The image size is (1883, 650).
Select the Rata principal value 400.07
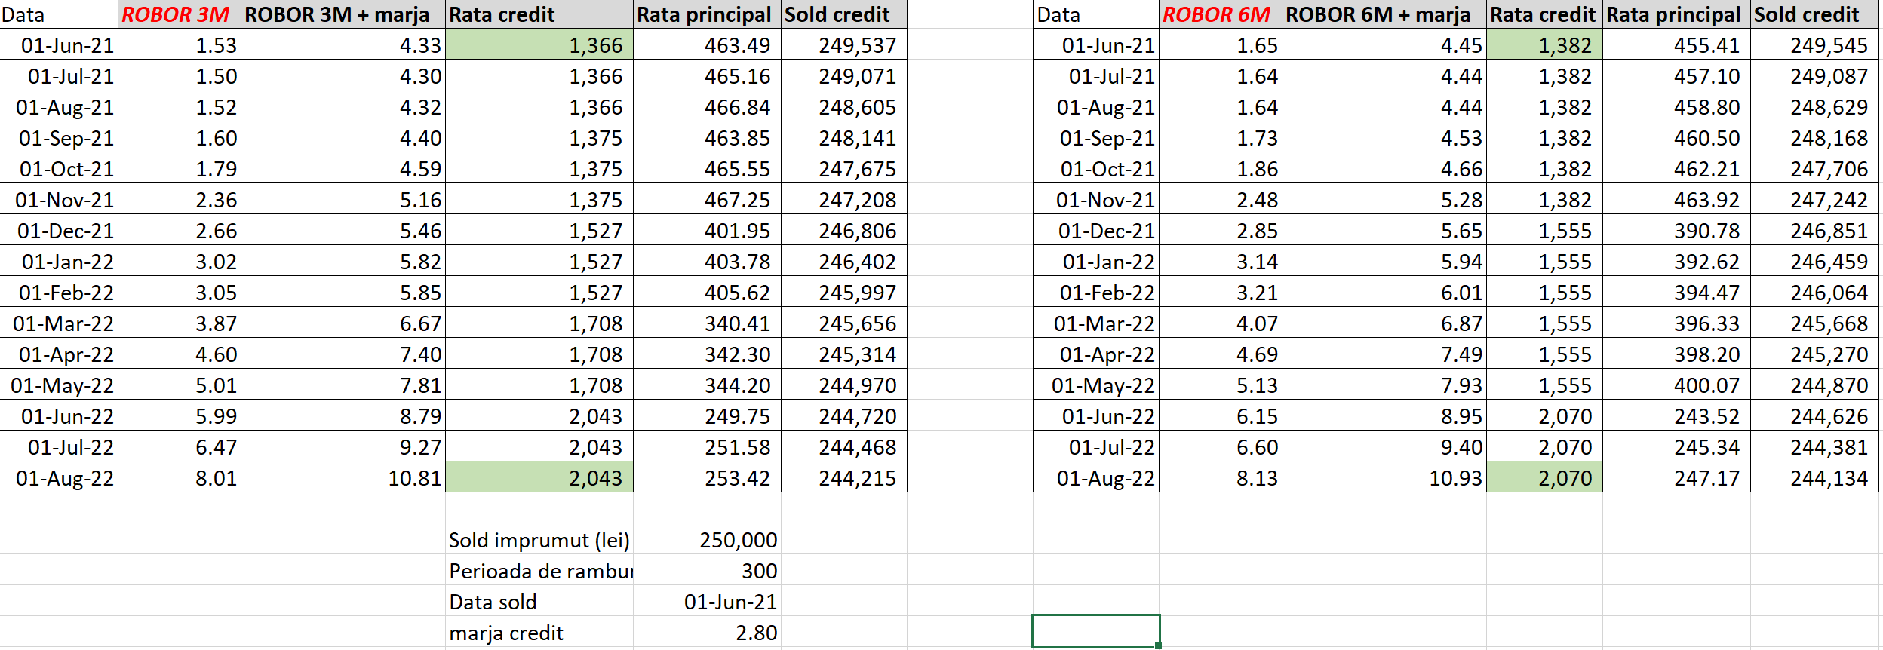point(1676,385)
